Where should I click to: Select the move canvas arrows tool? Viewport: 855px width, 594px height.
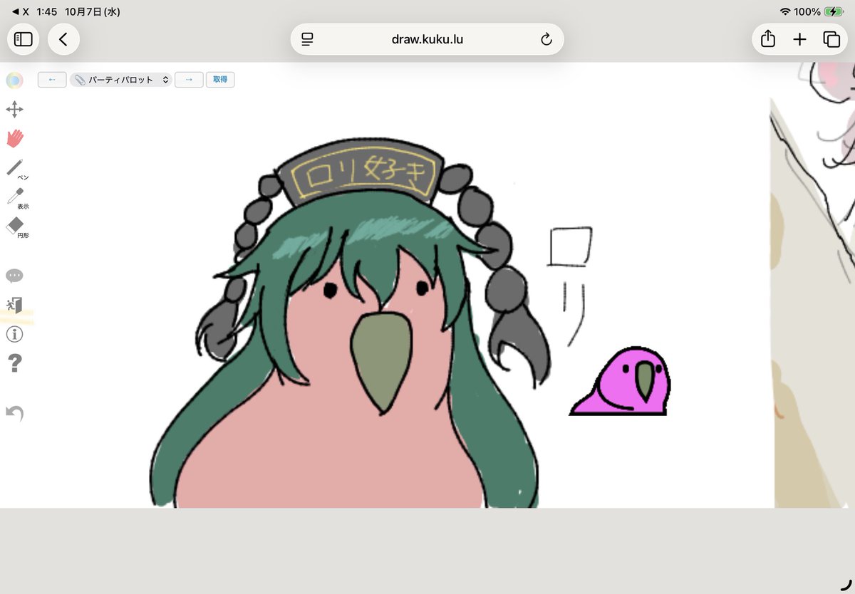pyautogui.click(x=14, y=109)
